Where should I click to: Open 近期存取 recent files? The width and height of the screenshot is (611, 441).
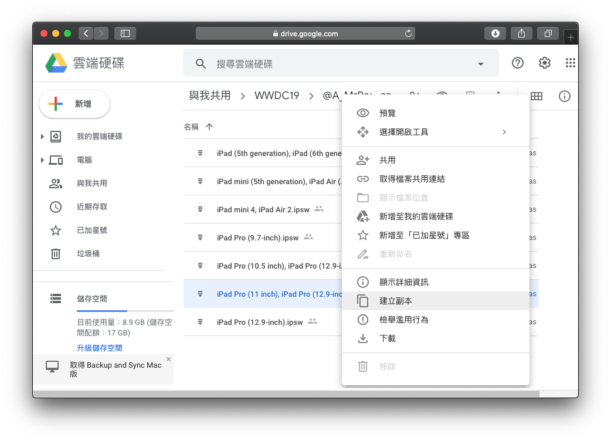(x=91, y=207)
